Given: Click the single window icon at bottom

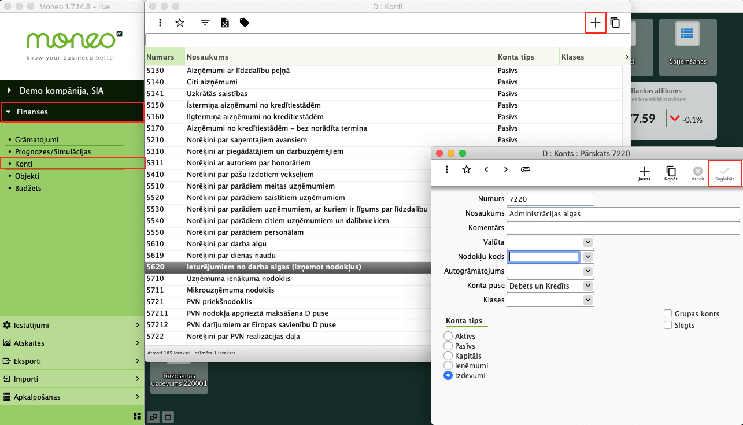Looking at the screenshot, I should click(x=168, y=416).
